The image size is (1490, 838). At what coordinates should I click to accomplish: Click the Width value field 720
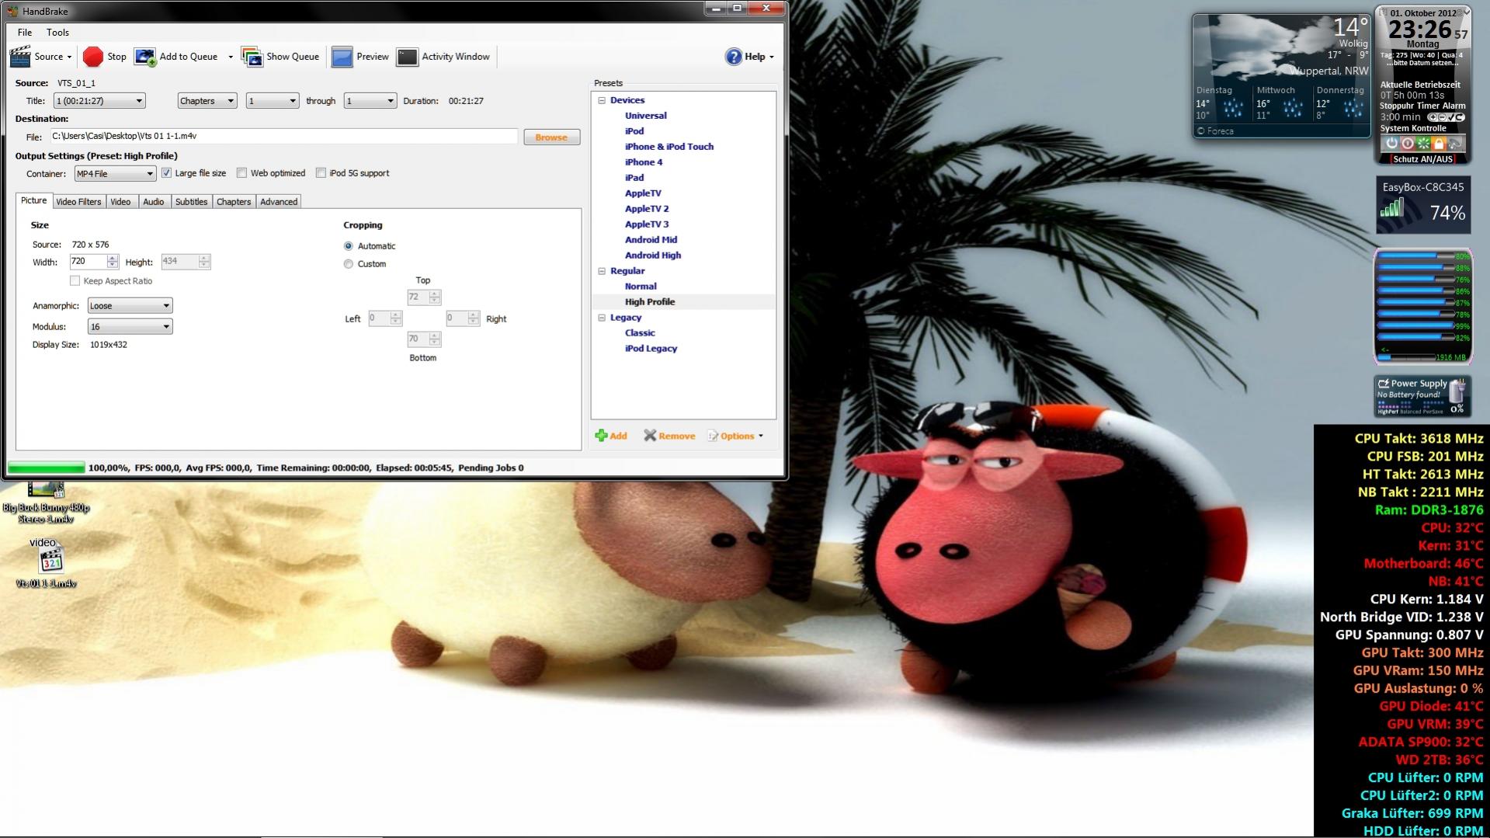tap(88, 262)
